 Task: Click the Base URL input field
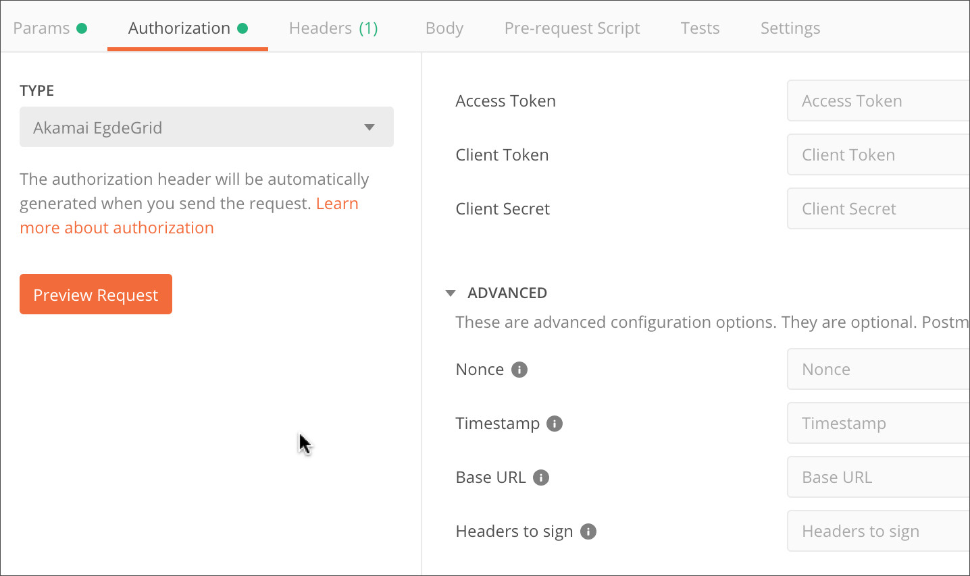point(878,477)
